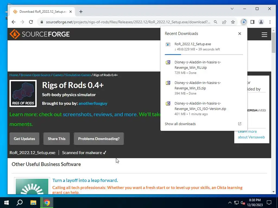Click the page vertical scrollbar thumb

pyautogui.click(x=273, y=43)
